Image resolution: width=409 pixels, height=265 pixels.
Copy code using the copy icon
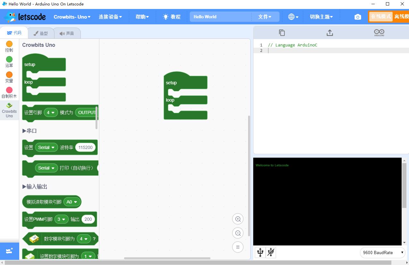282,33
